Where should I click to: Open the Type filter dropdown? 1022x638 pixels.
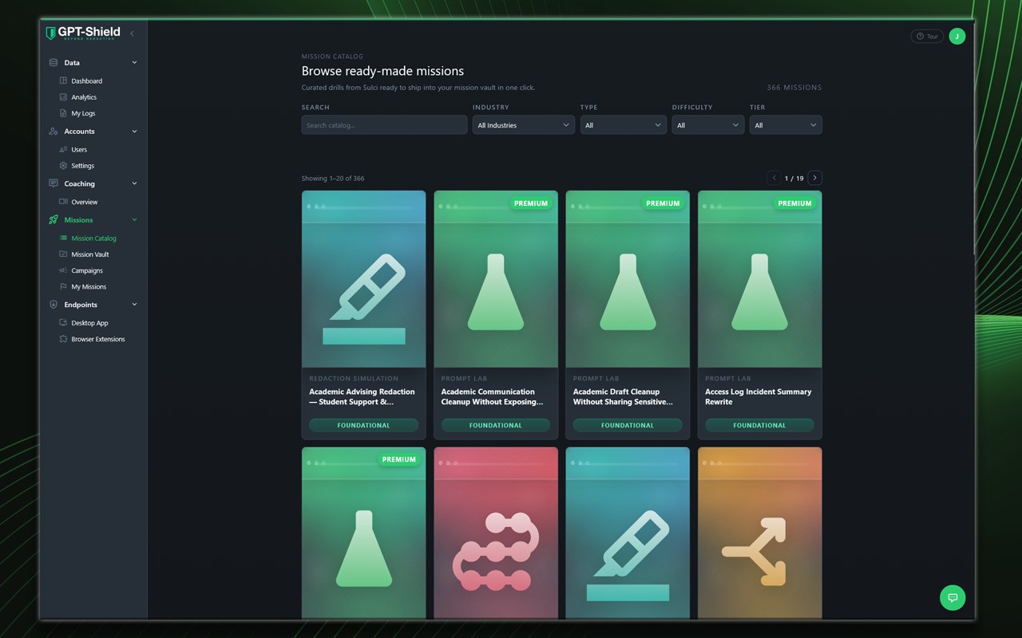point(623,125)
